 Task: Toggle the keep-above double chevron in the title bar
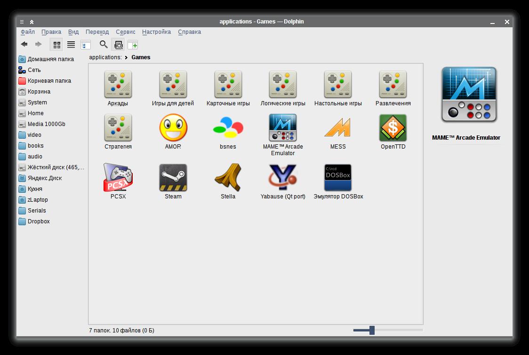[32, 22]
